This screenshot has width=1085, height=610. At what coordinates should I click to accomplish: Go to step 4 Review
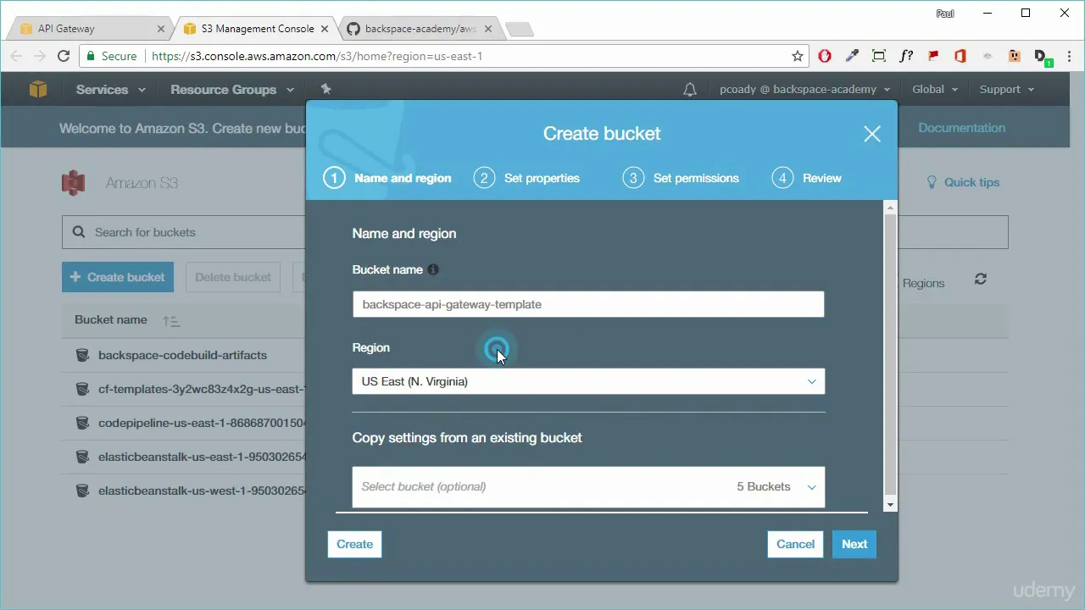pyautogui.click(x=807, y=178)
